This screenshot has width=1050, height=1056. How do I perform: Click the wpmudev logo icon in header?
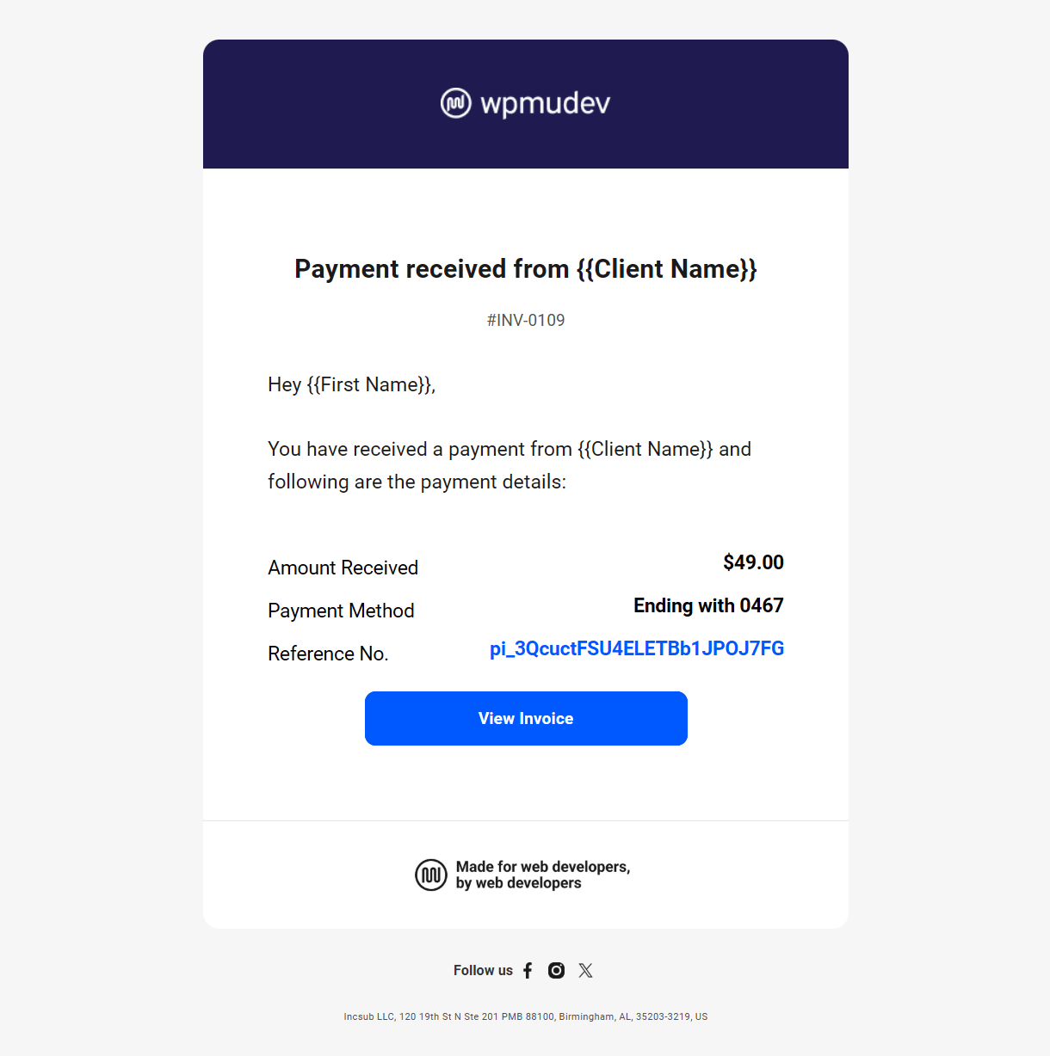click(x=456, y=103)
